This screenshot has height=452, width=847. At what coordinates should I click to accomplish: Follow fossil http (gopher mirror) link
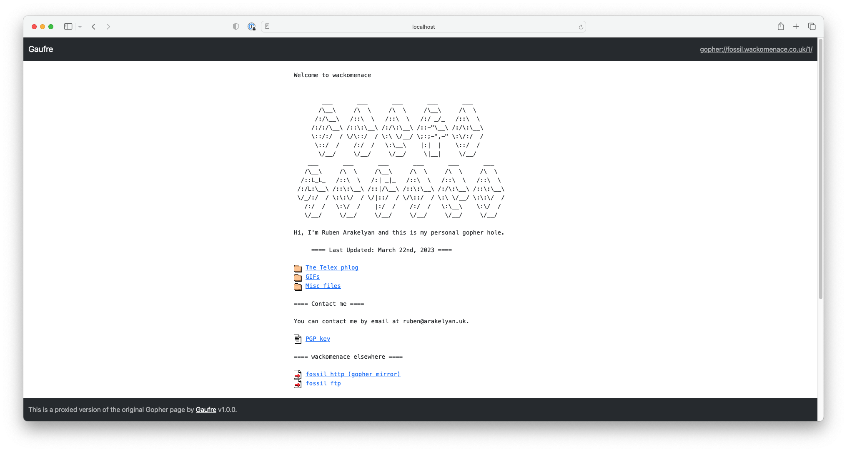tap(353, 374)
